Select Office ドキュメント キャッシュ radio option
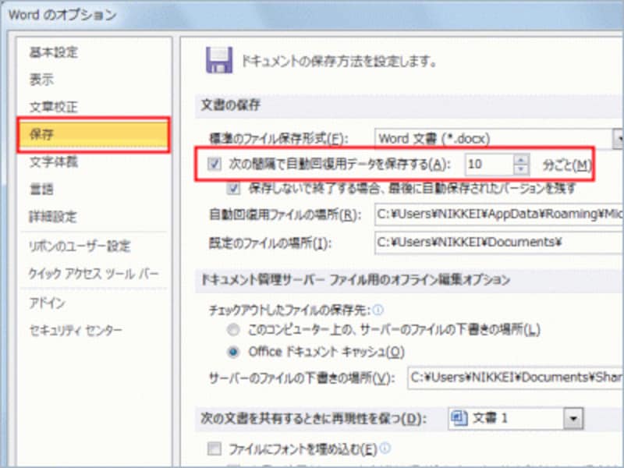624x468 pixels. tap(234, 351)
